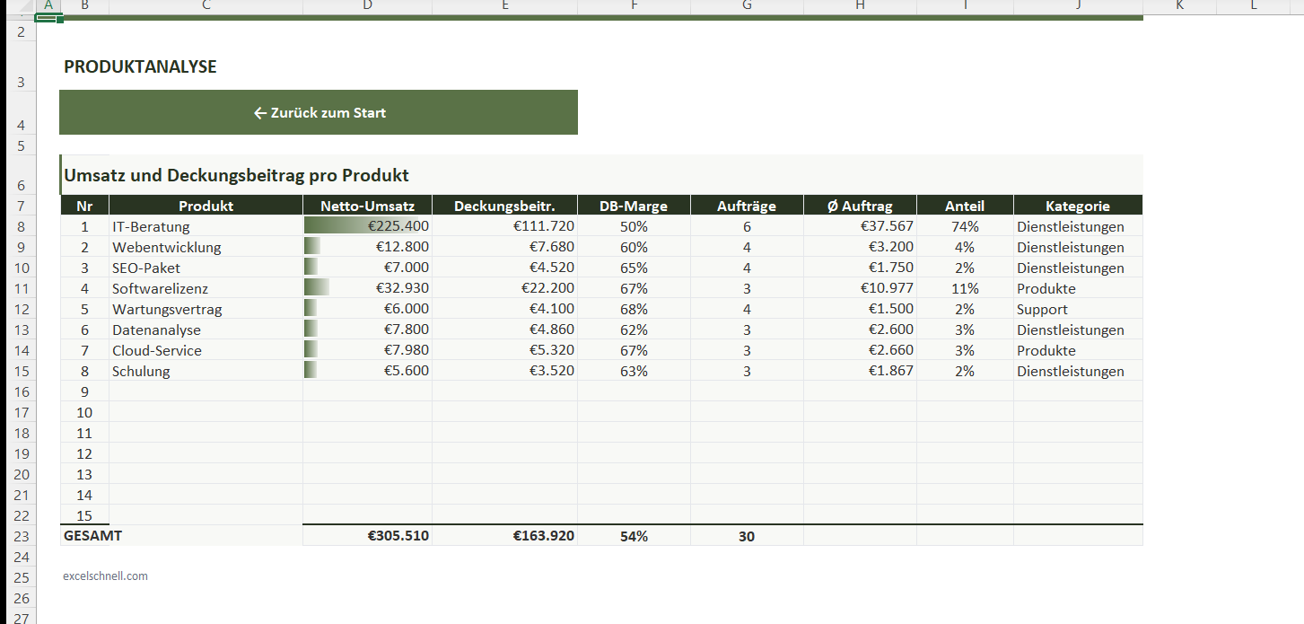Select column D header

367,6
